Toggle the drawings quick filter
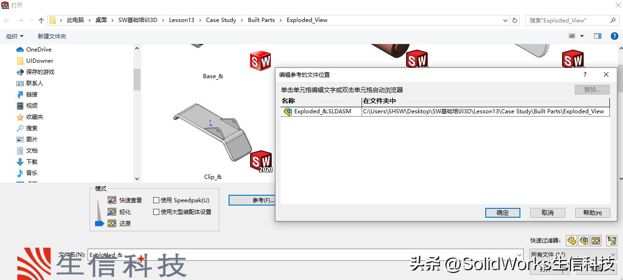623x280 pixels. tap(596, 240)
